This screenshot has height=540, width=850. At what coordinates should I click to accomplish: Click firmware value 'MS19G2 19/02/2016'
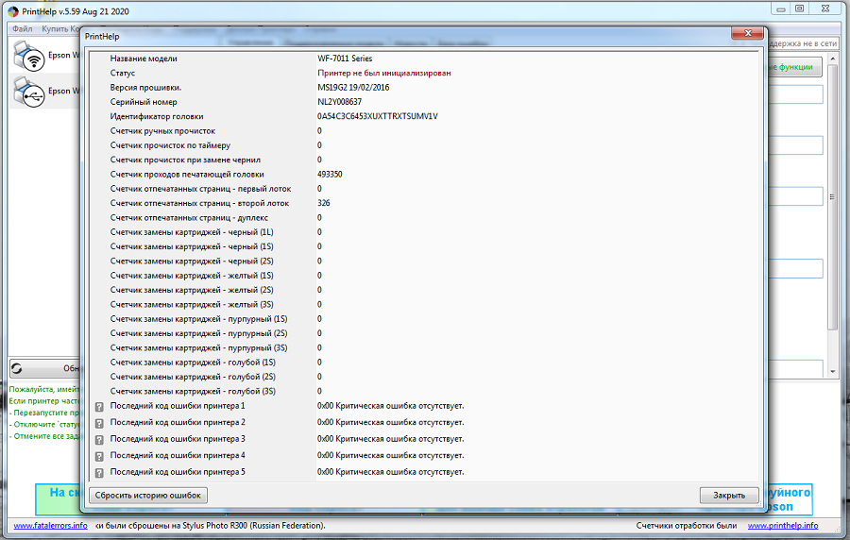click(353, 87)
